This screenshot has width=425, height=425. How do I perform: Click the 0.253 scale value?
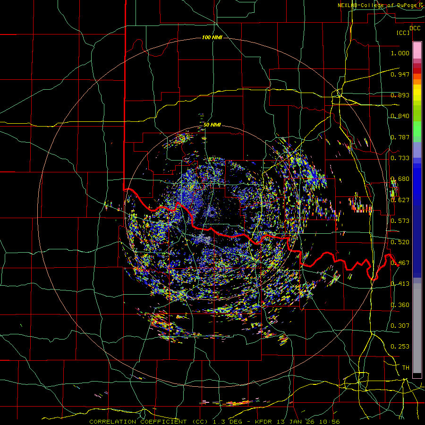click(400, 347)
